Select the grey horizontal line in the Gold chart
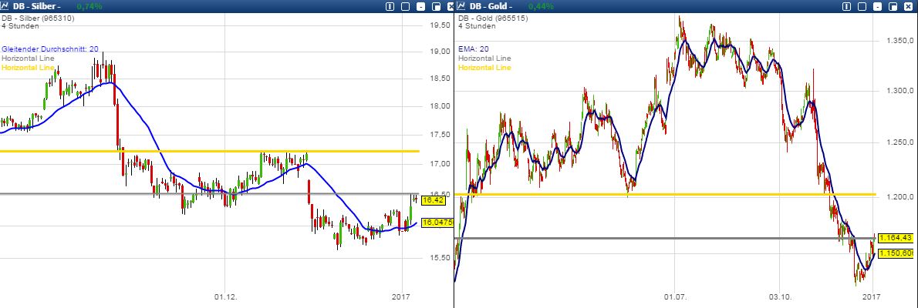Image resolution: width=918 pixels, height=308 pixels. [665, 239]
